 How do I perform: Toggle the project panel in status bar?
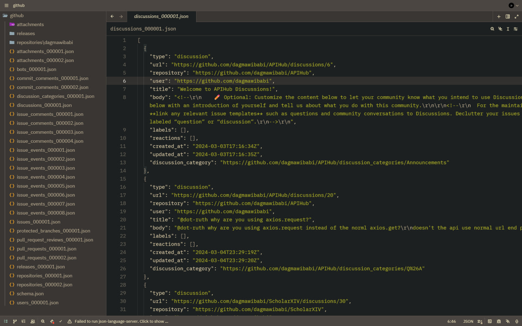tap(6, 322)
